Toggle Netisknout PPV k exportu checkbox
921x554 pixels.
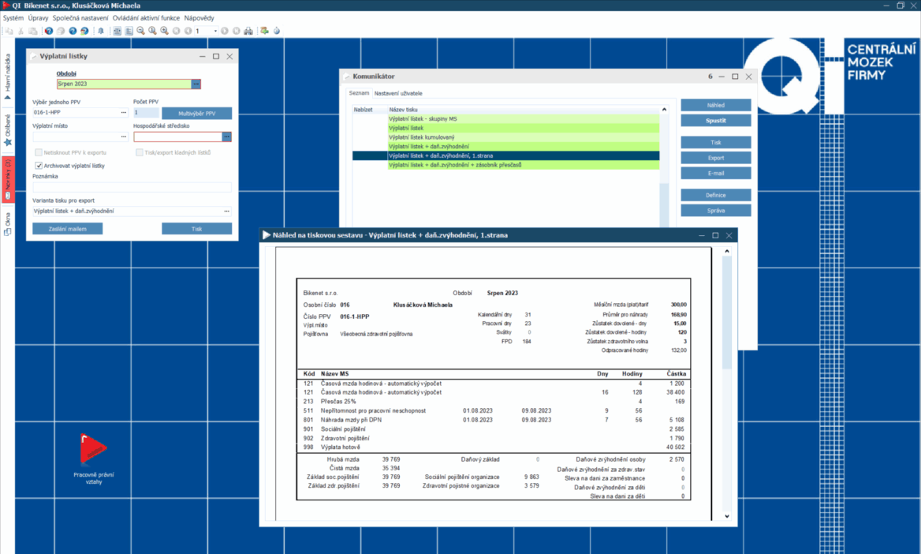tap(39, 152)
